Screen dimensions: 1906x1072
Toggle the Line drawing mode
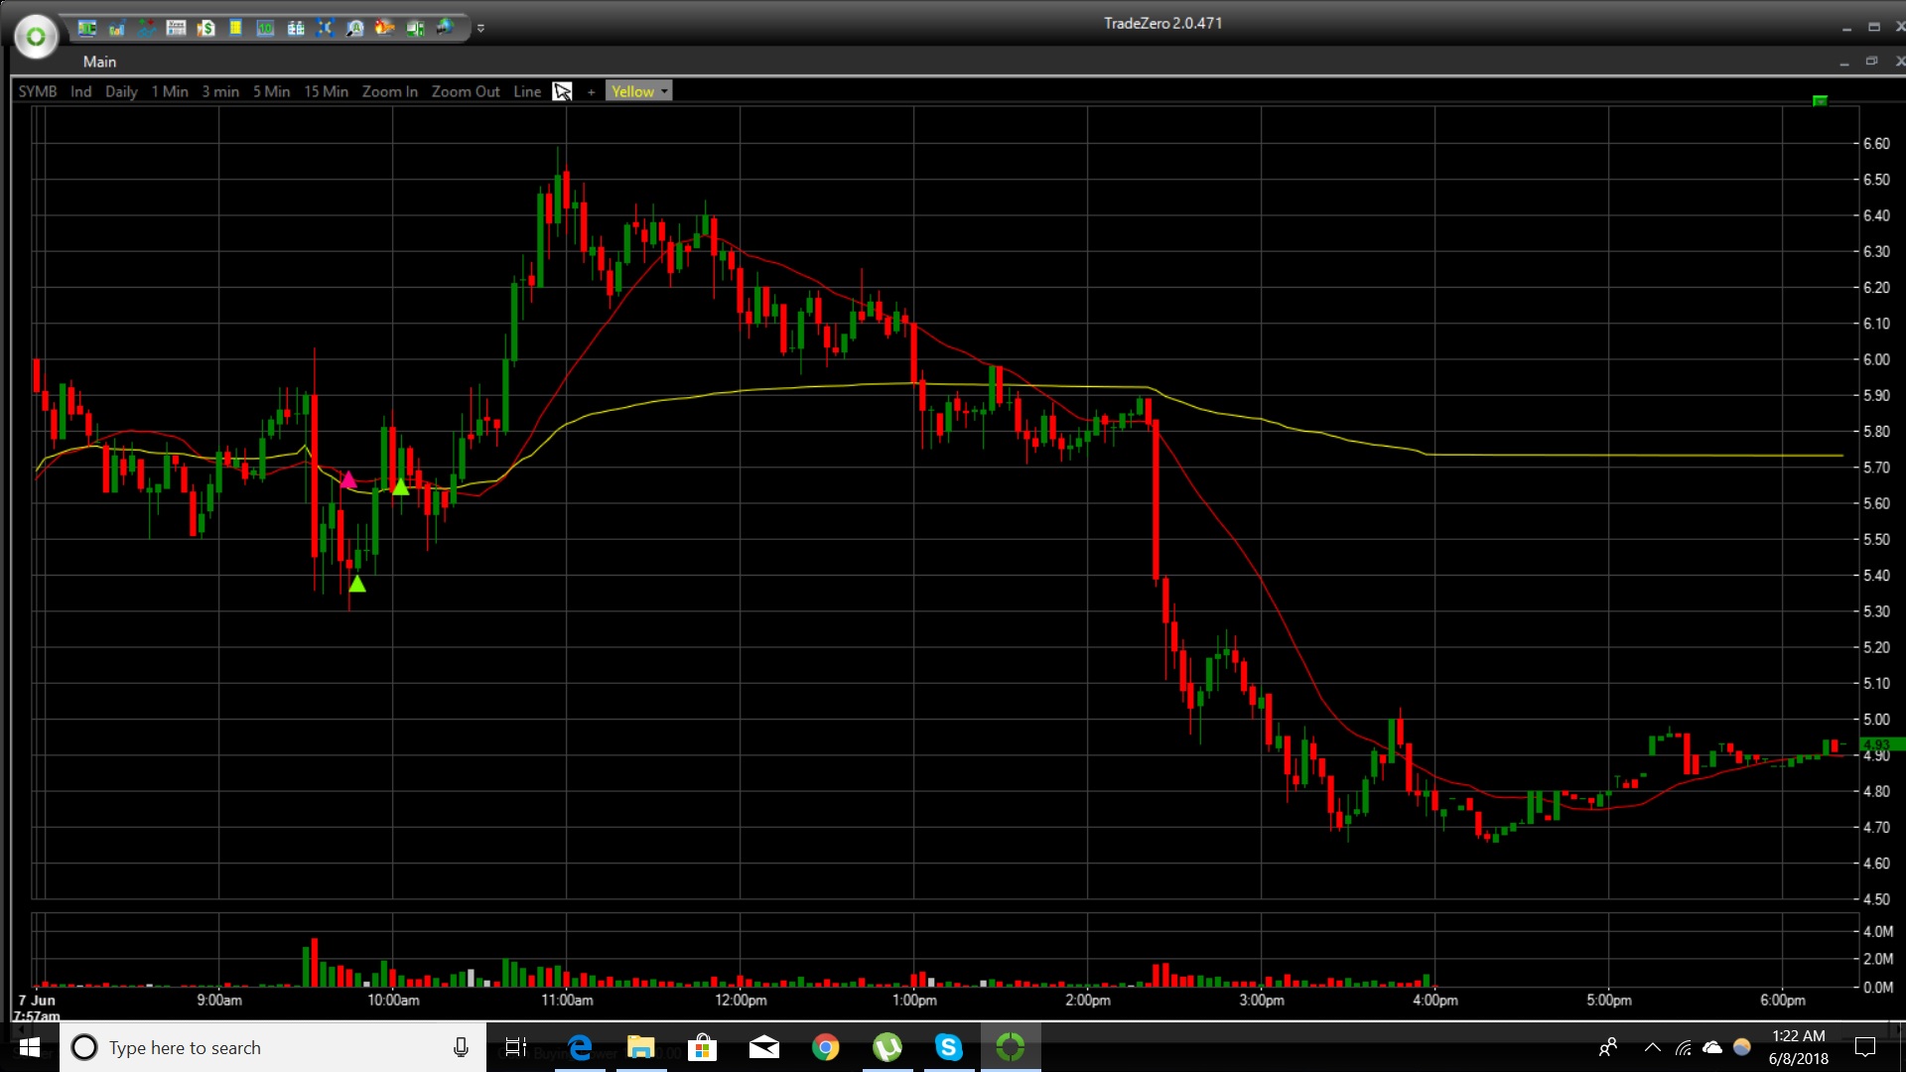(x=527, y=91)
